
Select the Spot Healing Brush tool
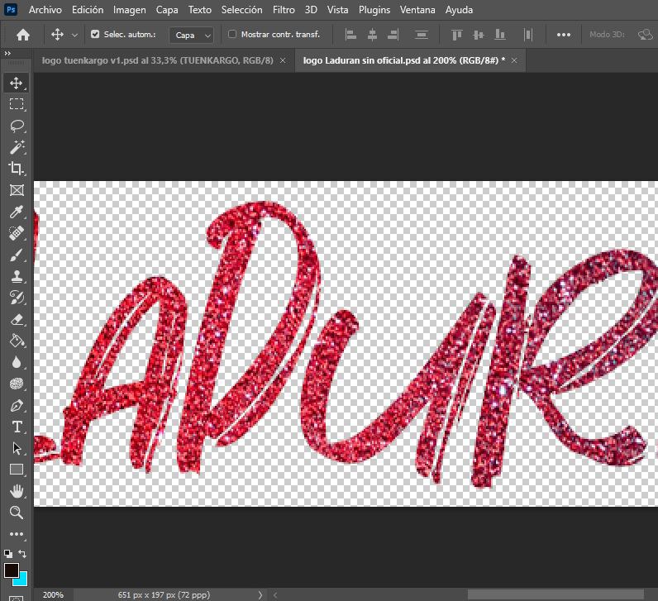tap(17, 233)
